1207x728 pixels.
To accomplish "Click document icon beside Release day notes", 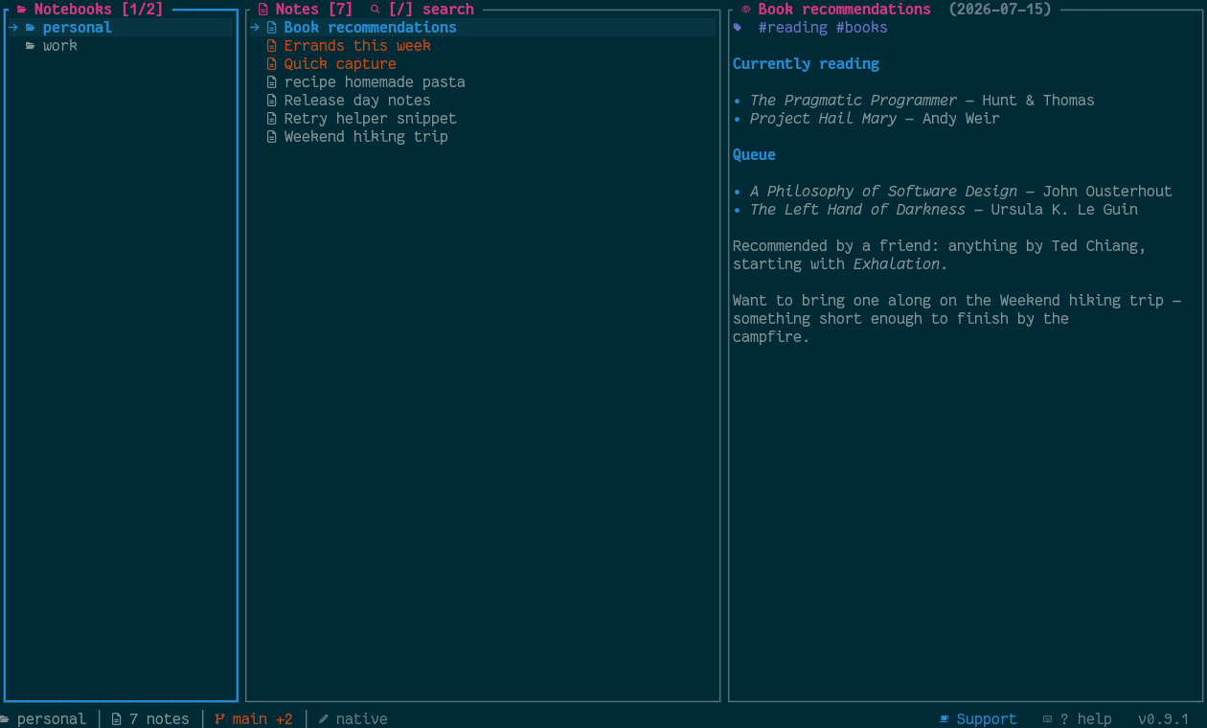I will 272,100.
